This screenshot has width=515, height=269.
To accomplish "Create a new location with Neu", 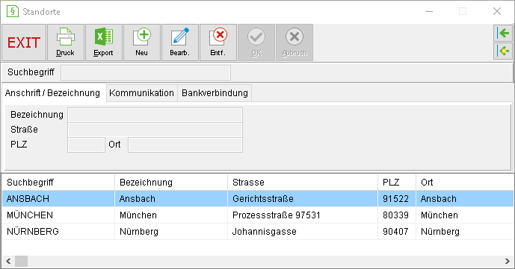I will tap(142, 42).
